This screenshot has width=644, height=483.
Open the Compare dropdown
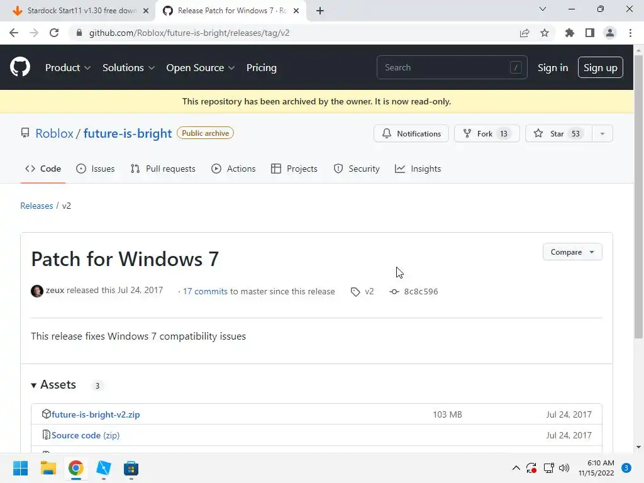(x=572, y=252)
